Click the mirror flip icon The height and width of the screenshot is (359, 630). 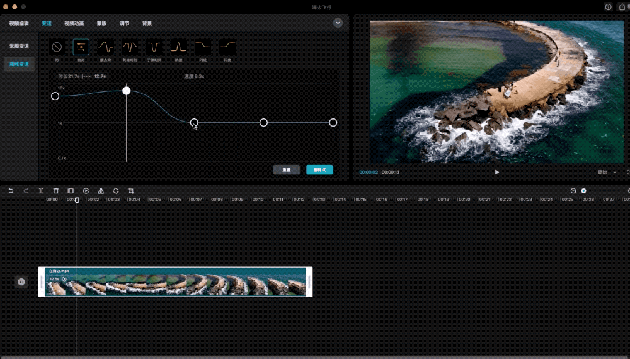[101, 191]
